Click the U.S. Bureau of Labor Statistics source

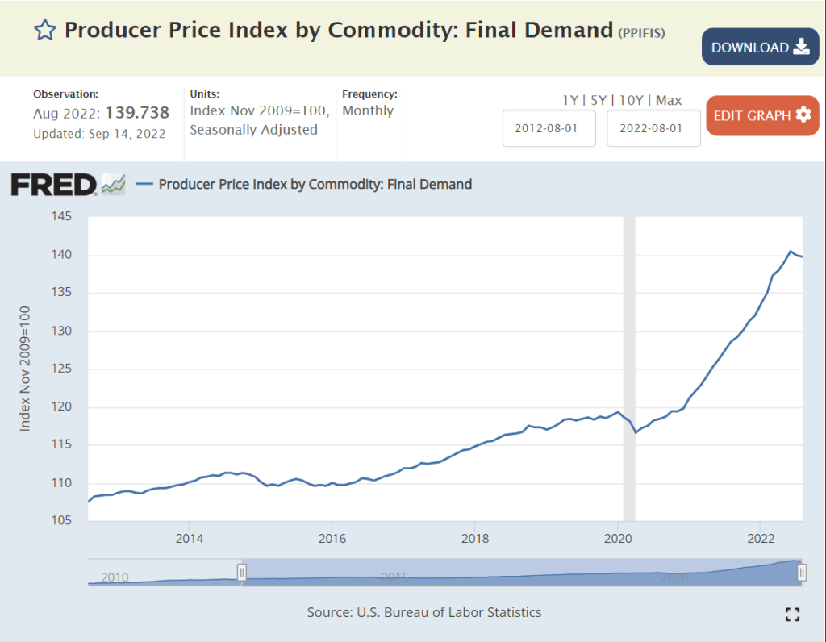pos(448,612)
